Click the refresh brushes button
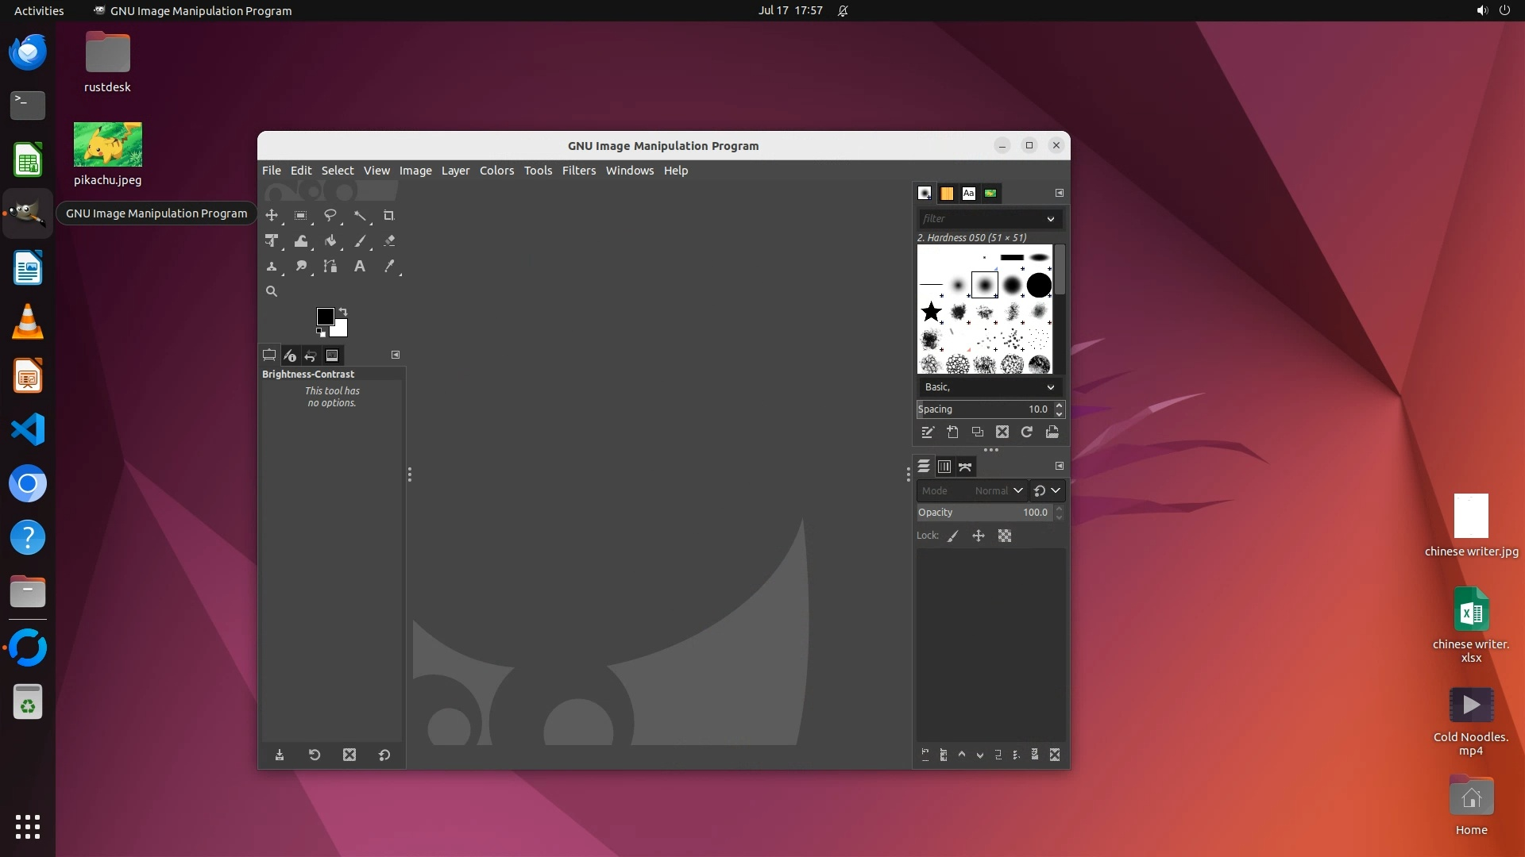Image resolution: width=1525 pixels, height=857 pixels. coord(1027,432)
